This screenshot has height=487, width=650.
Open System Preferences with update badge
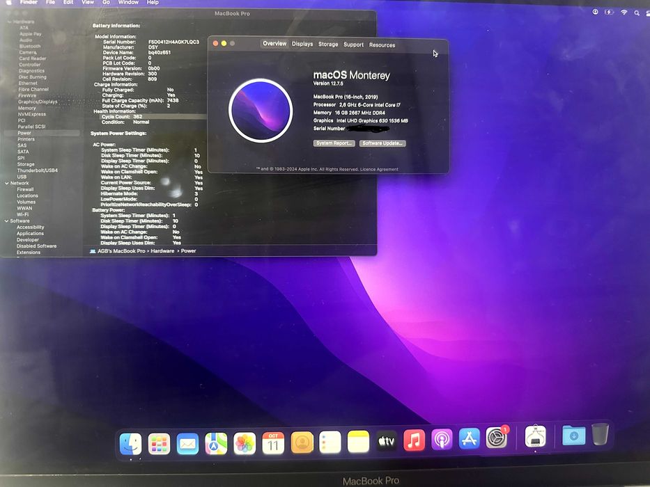[497, 438]
